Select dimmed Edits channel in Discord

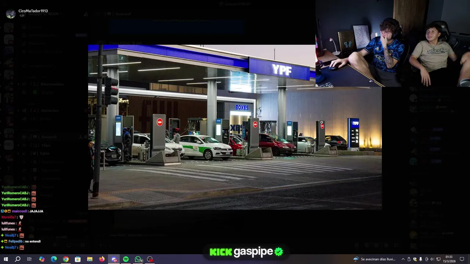click(x=45, y=153)
